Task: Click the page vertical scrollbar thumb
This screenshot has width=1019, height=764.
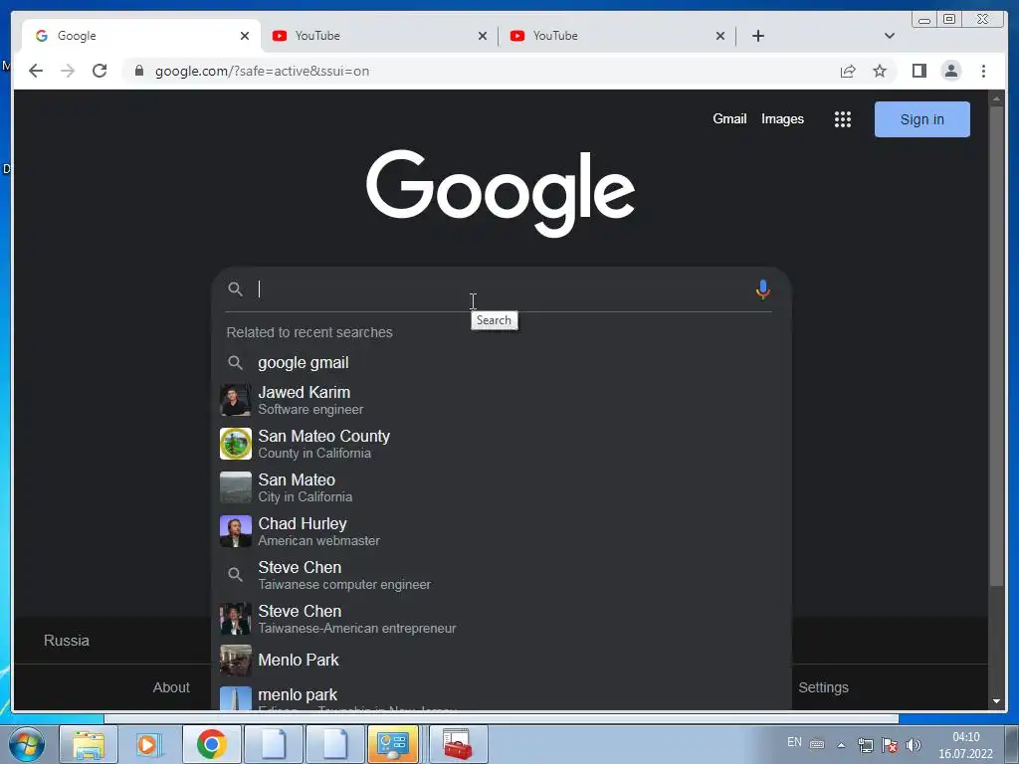Action: [996, 347]
